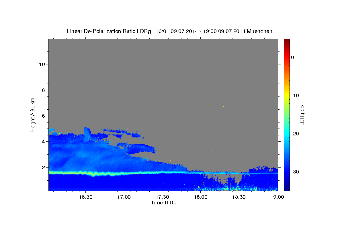Click the '18:30' time axis label

(239, 197)
